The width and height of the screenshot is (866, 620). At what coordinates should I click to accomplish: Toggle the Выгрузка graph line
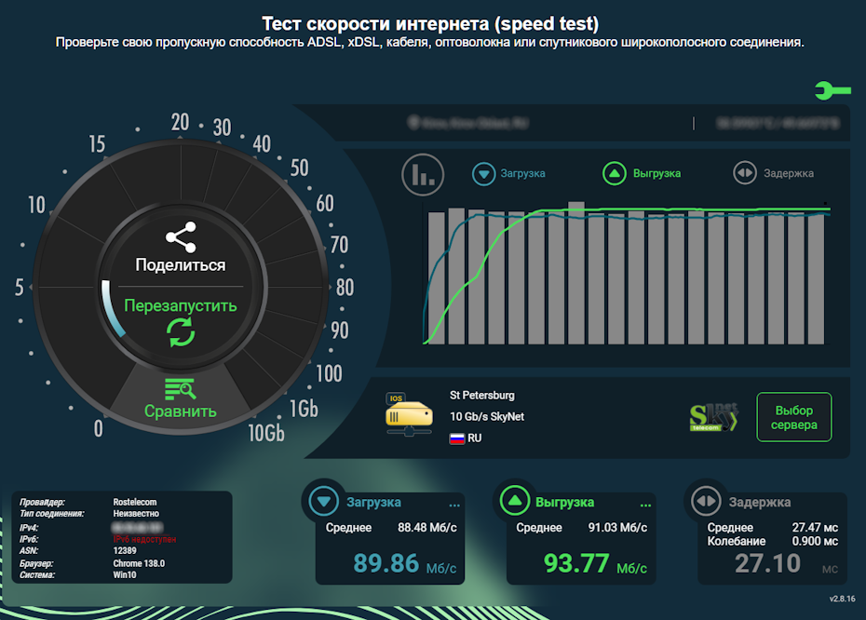[x=615, y=174]
